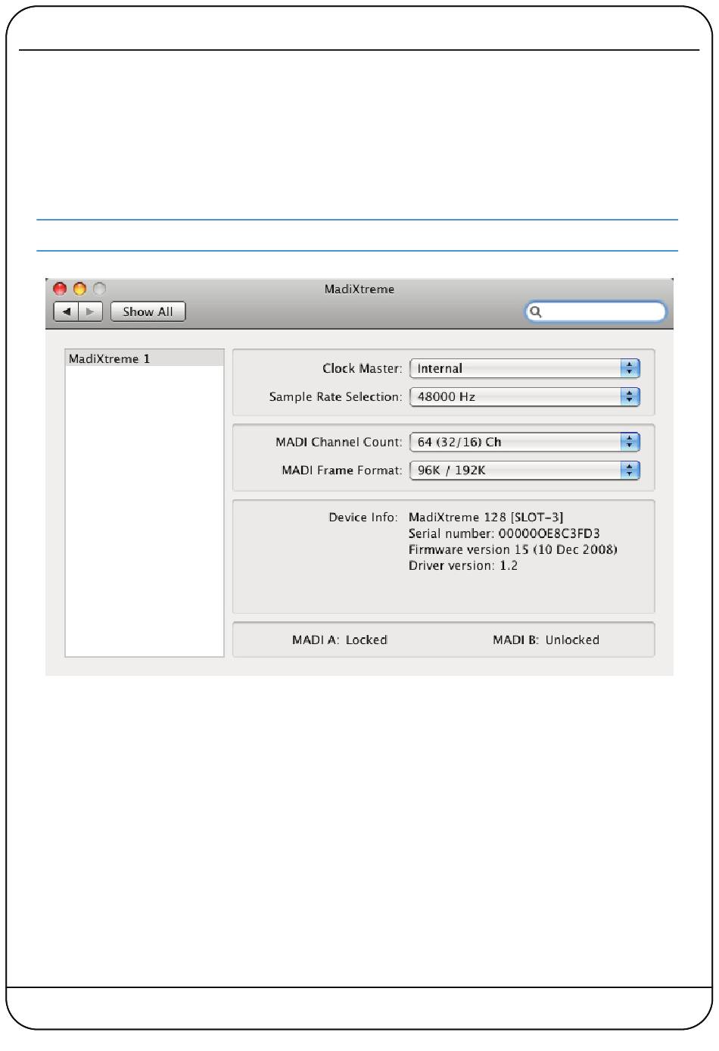The width and height of the screenshot is (719, 1051).
Task: Open the MADI Channel Count dropdown
Action: pos(524,442)
